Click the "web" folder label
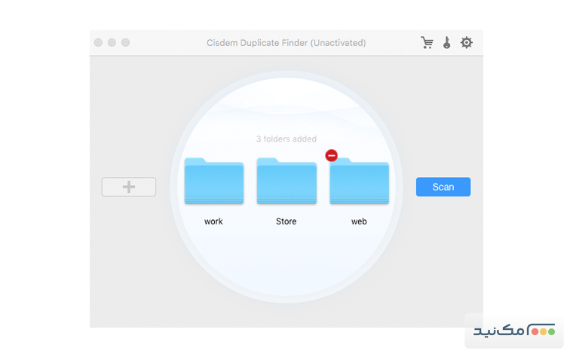 (359, 221)
